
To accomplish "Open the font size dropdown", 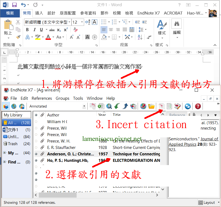I will [x=82, y=22].
